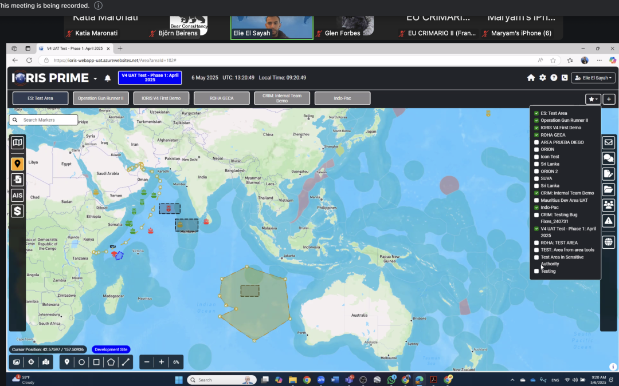Image resolution: width=619 pixels, height=386 pixels.
Task: Open the users group icon on right sidebar
Action: tap(608, 205)
